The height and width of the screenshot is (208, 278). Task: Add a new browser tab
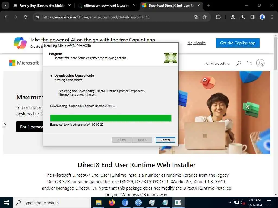click(x=208, y=6)
